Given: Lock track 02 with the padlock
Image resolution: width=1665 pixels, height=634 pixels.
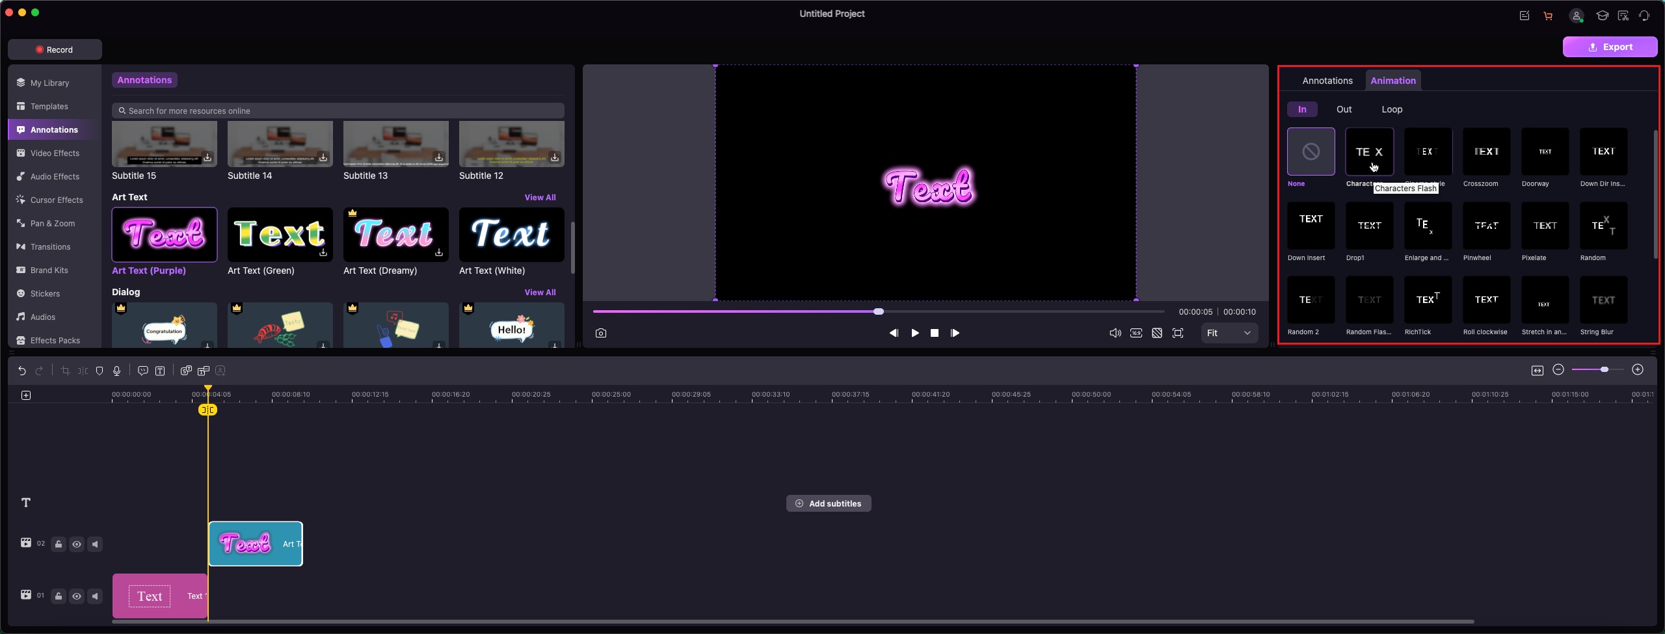Looking at the screenshot, I should (58, 544).
